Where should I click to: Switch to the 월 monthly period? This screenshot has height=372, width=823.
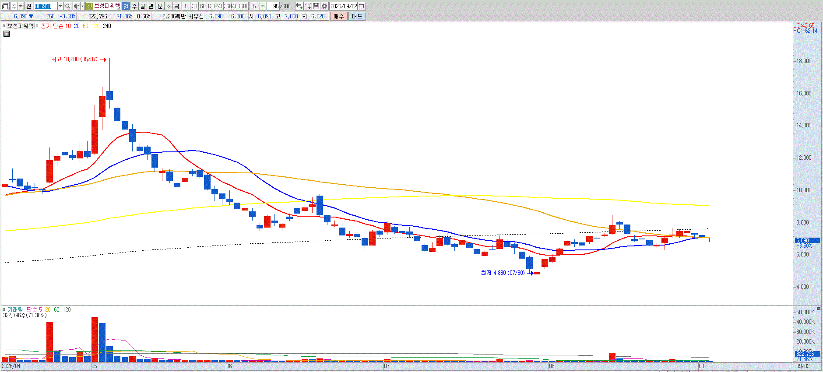[143, 6]
